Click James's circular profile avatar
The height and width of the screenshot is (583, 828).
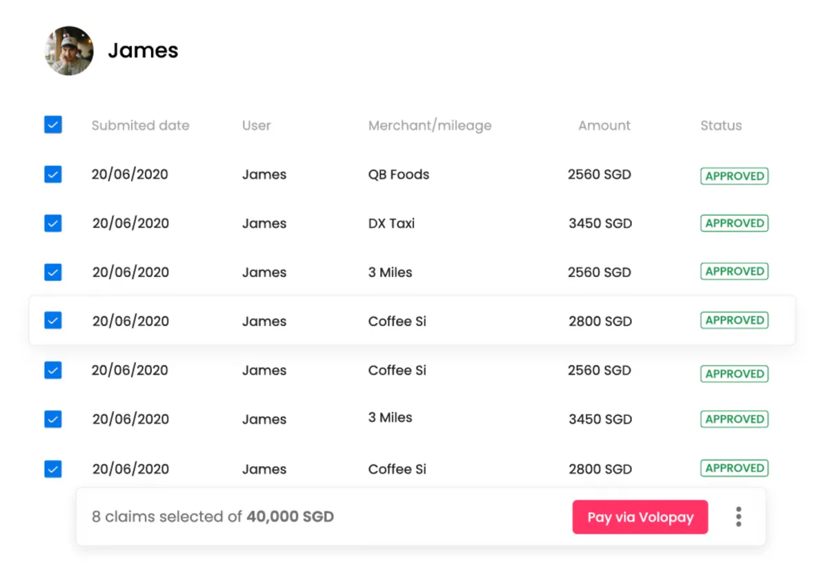click(68, 50)
